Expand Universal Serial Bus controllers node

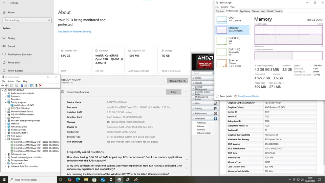point(6,166)
